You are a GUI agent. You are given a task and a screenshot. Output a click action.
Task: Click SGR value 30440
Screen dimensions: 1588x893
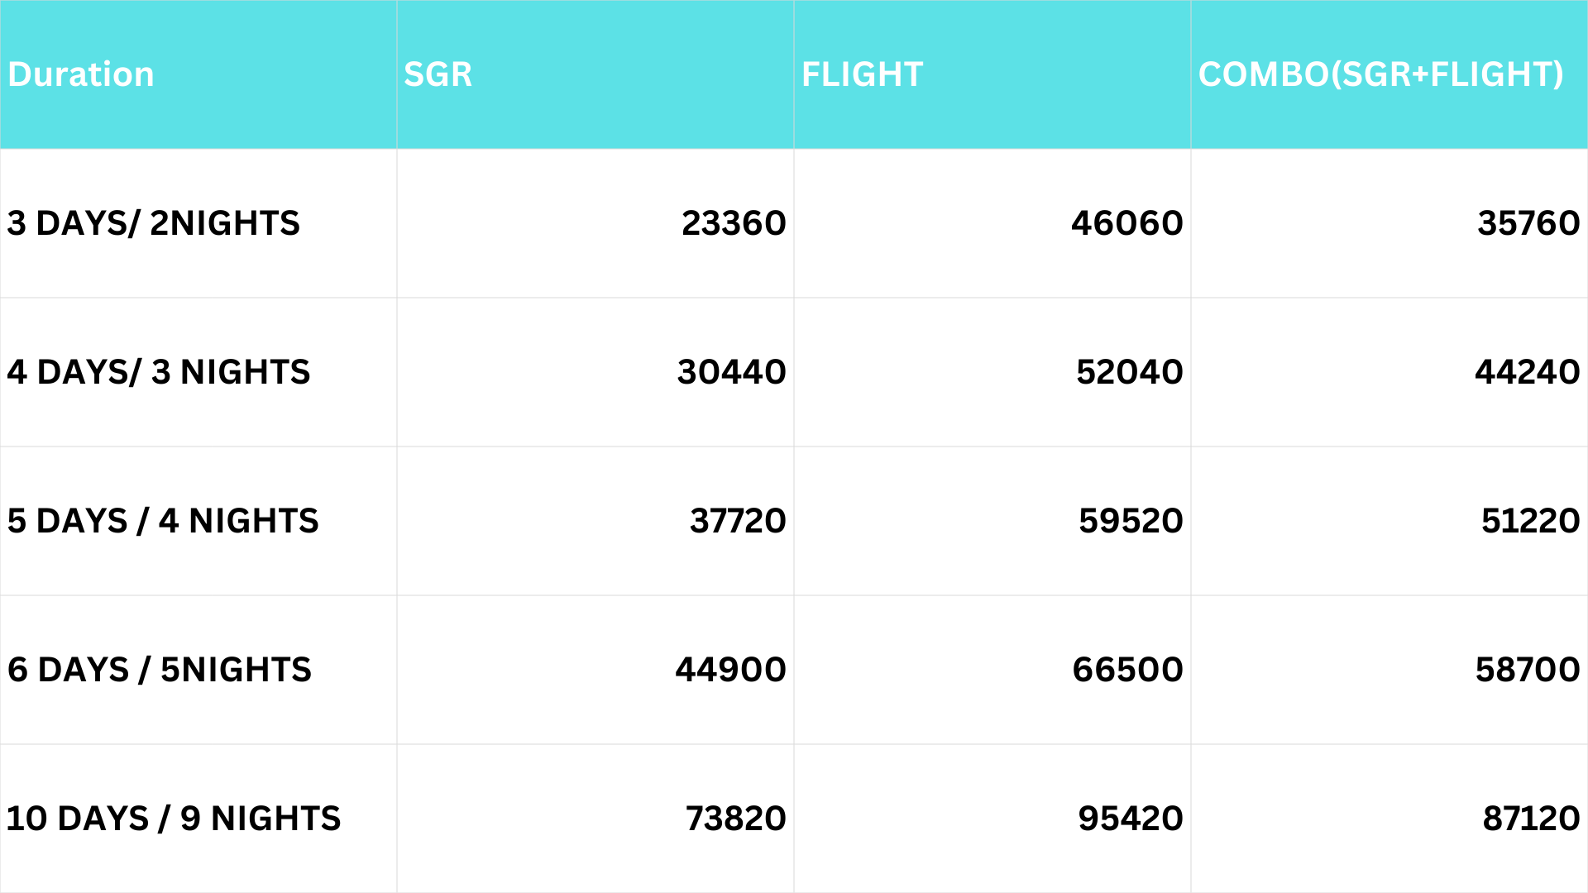tap(731, 372)
